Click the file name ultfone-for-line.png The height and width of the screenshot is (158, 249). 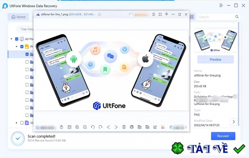coord(207,75)
